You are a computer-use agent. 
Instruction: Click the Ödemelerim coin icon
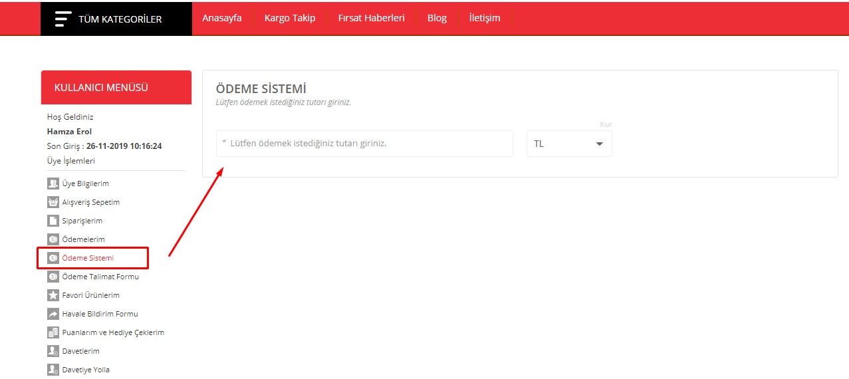click(x=53, y=239)
